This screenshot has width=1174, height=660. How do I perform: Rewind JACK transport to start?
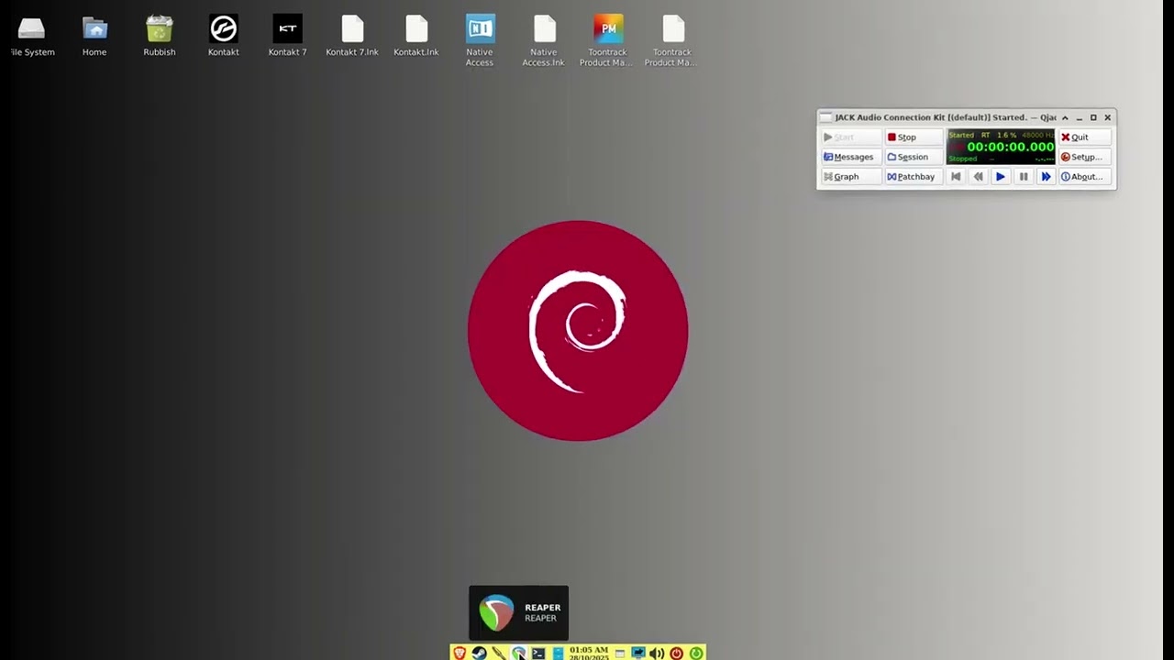point(956,177)
